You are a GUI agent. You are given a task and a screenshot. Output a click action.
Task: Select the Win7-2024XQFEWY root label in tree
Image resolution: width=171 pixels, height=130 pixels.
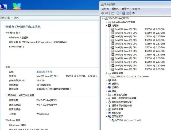(x=119, y=18)
